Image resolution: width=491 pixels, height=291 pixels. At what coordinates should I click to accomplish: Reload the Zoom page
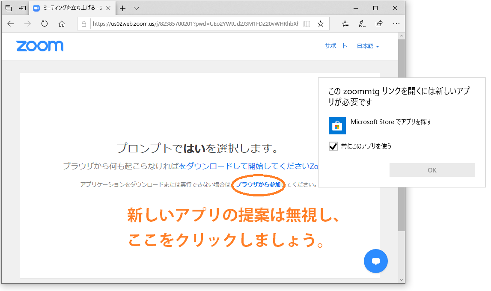tap(45, 24)
